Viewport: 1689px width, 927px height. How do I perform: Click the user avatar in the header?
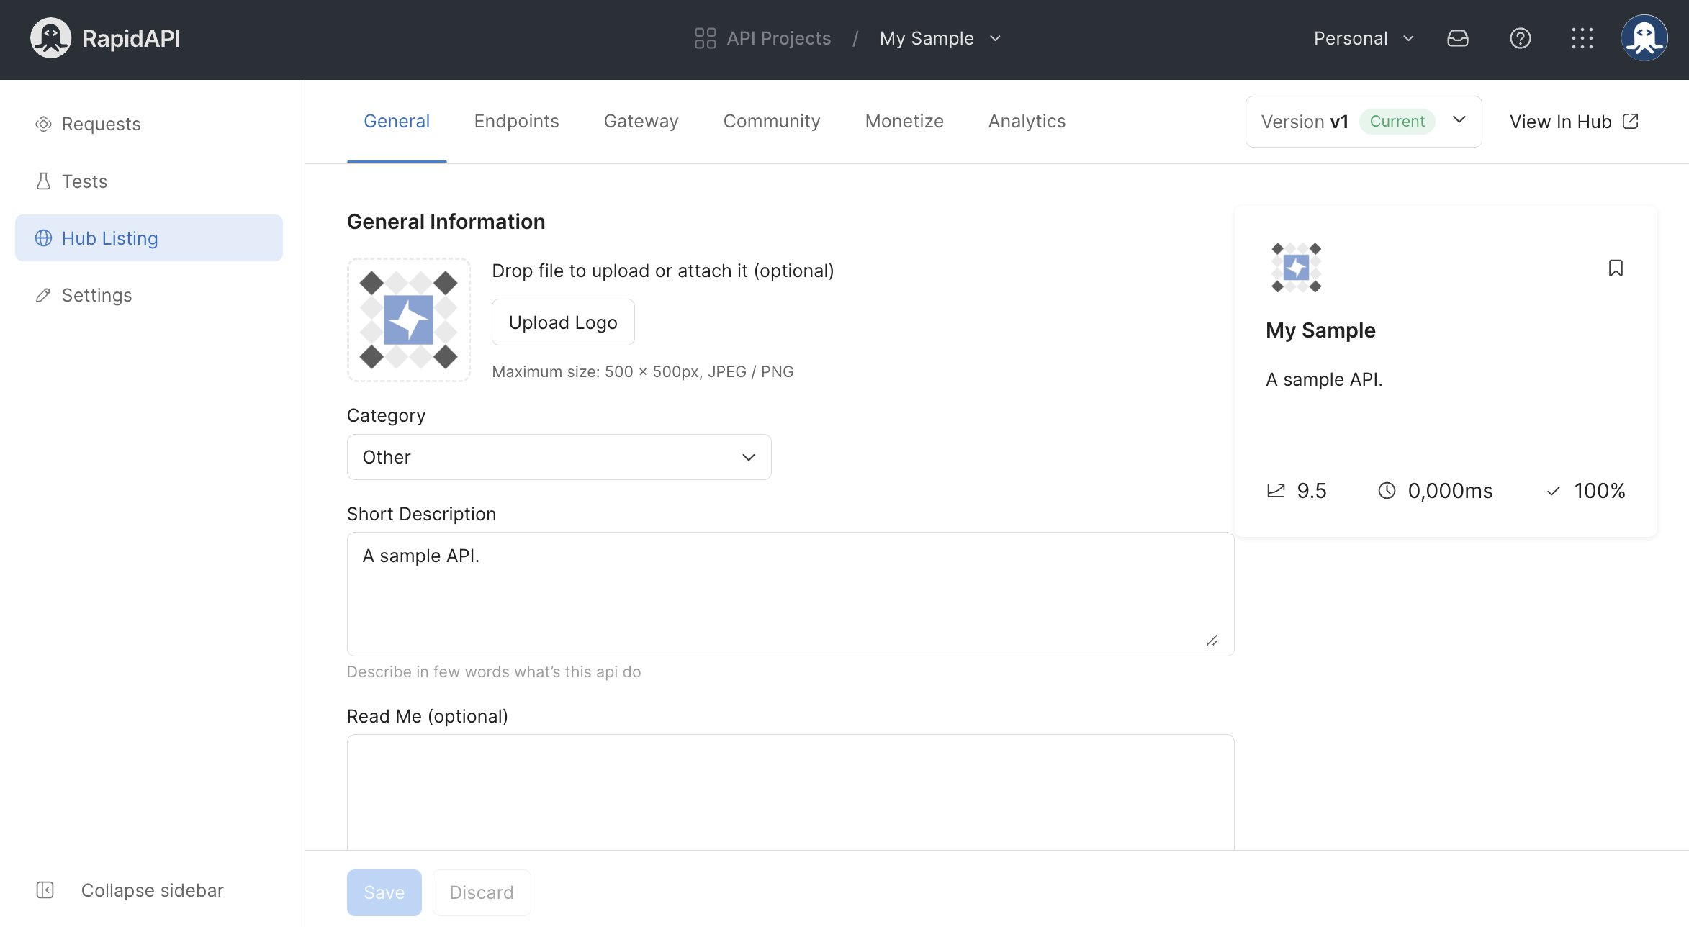click(1644, 38)
